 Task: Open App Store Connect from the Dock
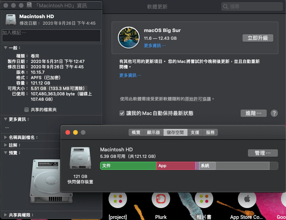pos(247,199)
